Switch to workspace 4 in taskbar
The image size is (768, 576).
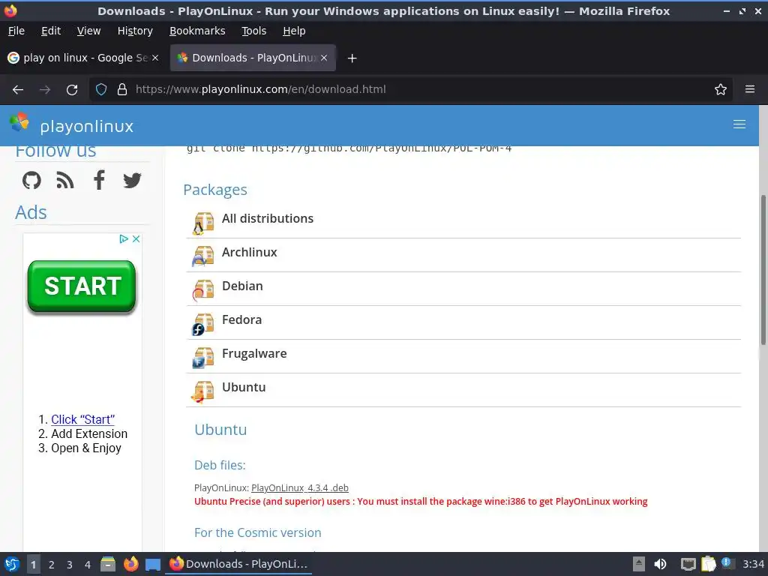88,565
